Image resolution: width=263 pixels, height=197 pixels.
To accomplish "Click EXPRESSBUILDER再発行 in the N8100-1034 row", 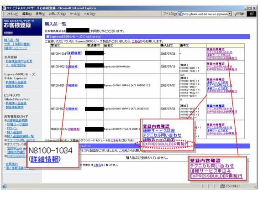I will (222, 58).
